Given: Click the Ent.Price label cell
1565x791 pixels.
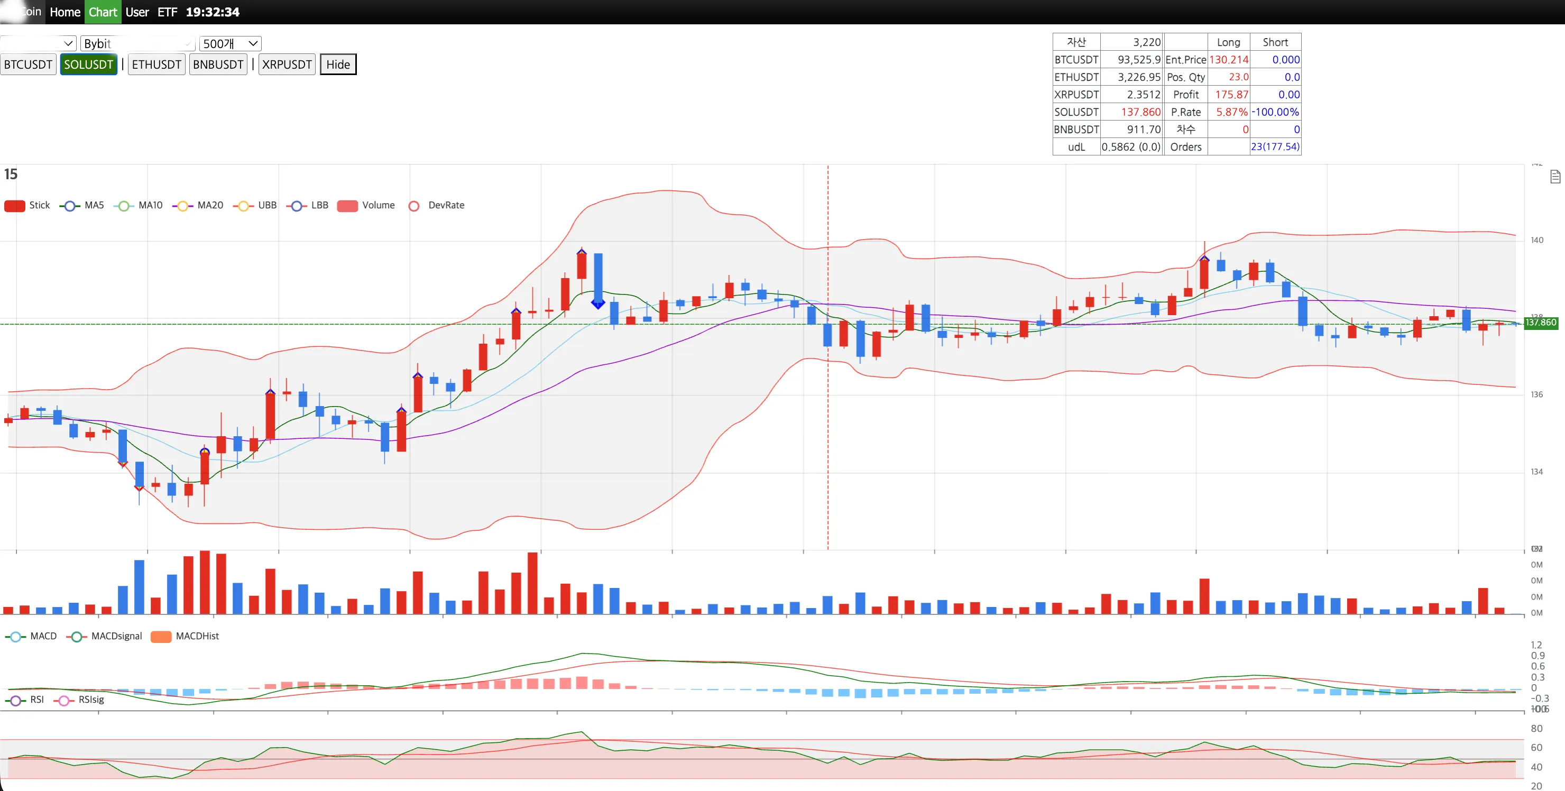Looking at the screenshot, I should point(1186,60).
